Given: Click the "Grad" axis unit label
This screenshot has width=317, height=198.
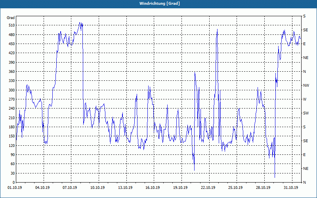Looking at the screenshot, I should pos(11,18).
